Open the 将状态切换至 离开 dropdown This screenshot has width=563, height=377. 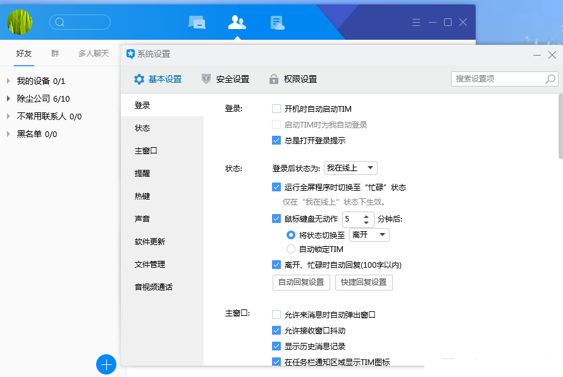pos(369,235)
